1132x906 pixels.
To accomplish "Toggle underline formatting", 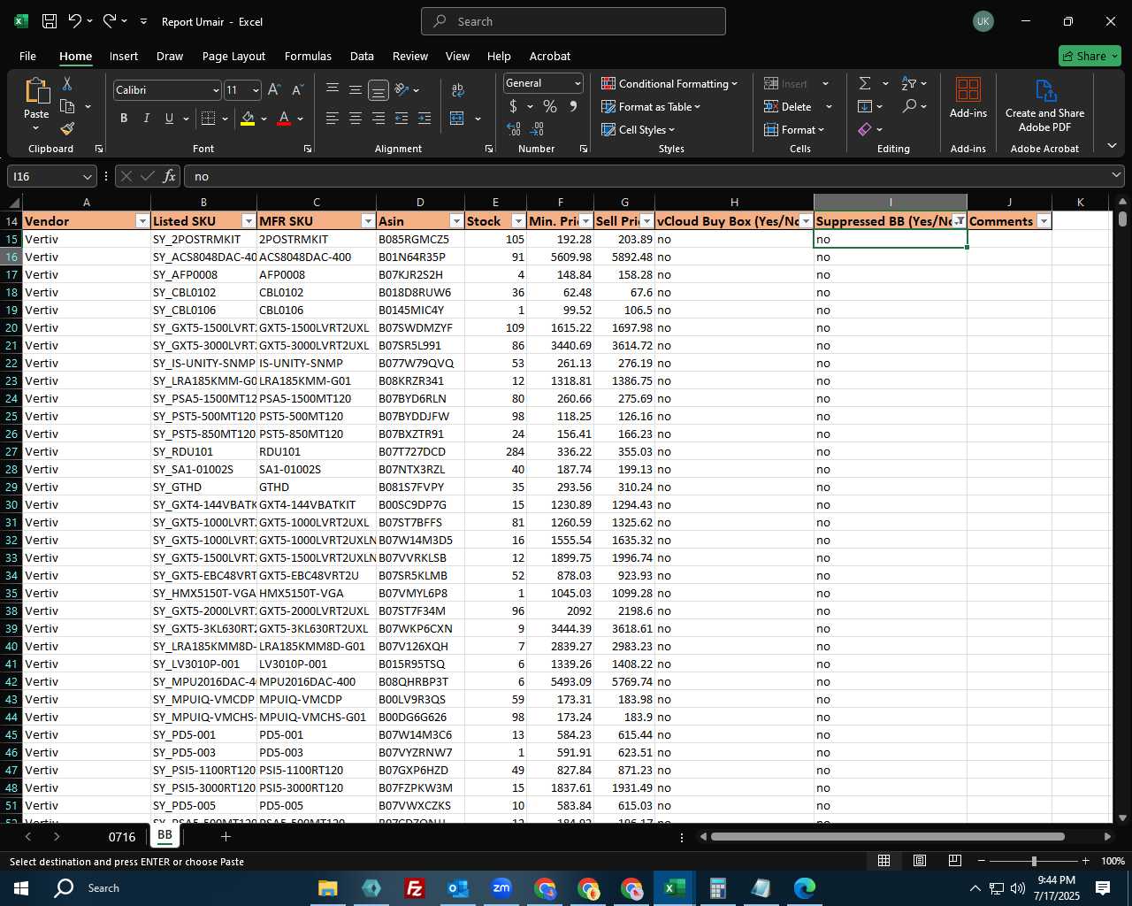I will click(169, 119).
